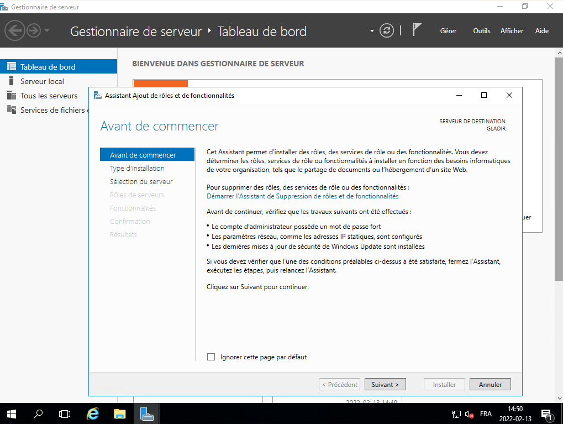Open the navigation history dropdown beside the forward arrow
This screenshot has width=563, height=424.
click(x=46, y=30)
